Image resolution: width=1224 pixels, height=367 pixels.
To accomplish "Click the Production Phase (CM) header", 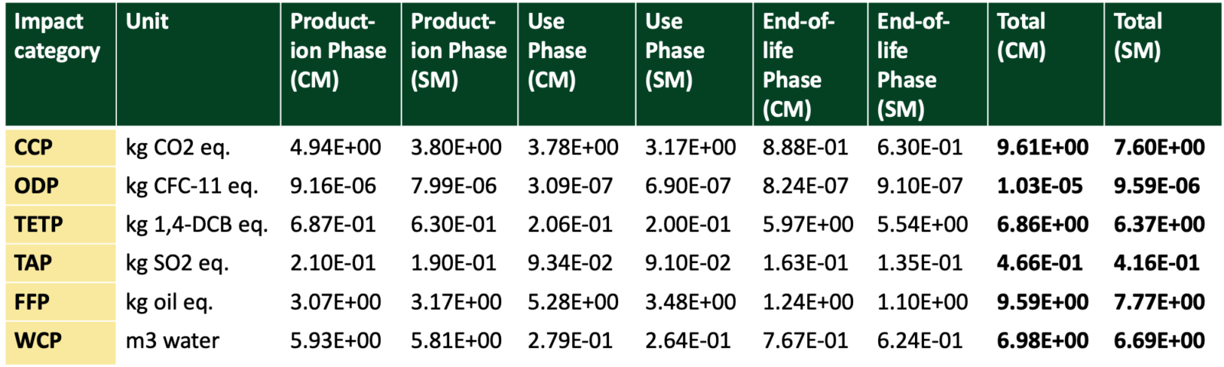I will click(337, 50).
